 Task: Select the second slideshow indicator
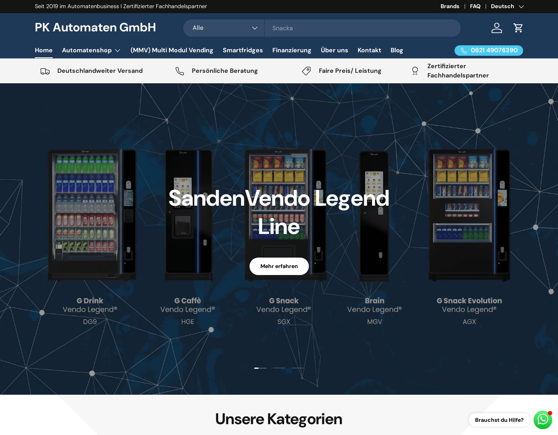pos(279,368)
